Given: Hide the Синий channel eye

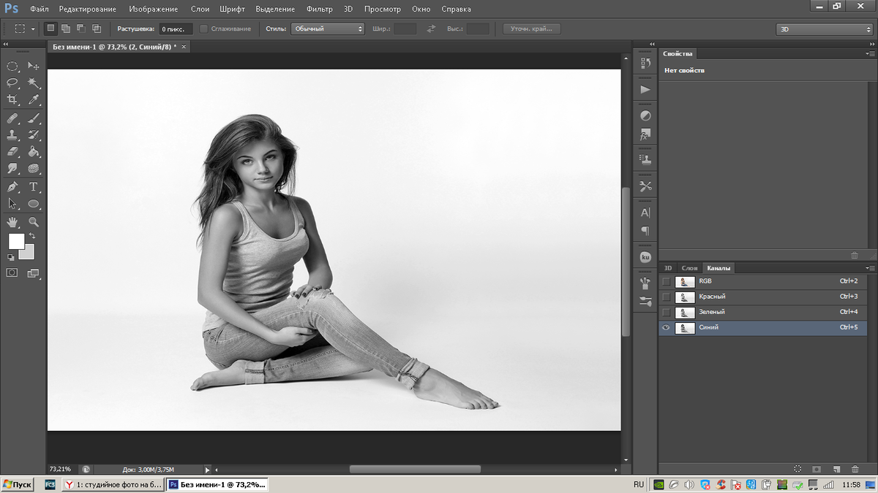Looking at the screenshot, I should 666,328.
